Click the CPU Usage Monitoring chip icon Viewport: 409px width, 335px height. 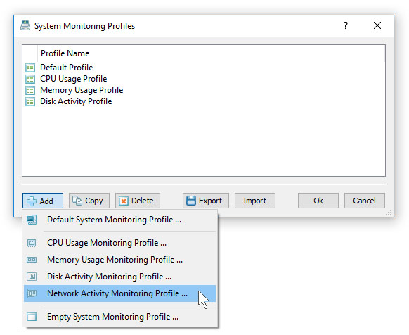(x=32, y=243)
